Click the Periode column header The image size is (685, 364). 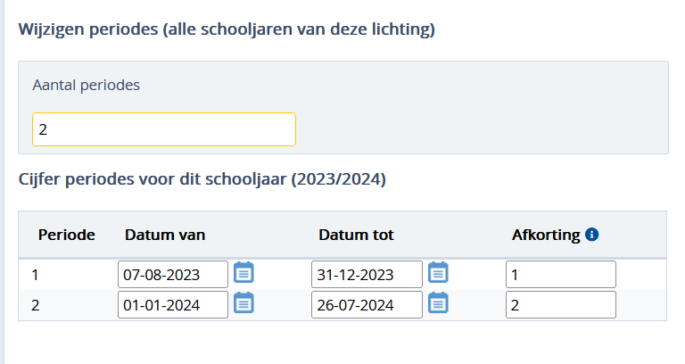click(x=66, y=236)
